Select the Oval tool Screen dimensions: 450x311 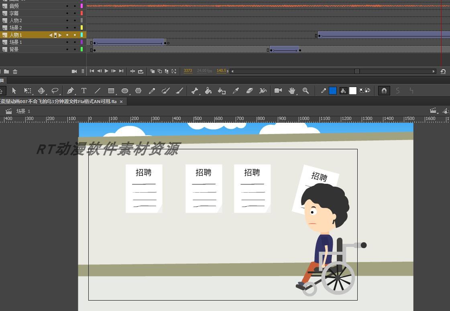pos(125,91)
